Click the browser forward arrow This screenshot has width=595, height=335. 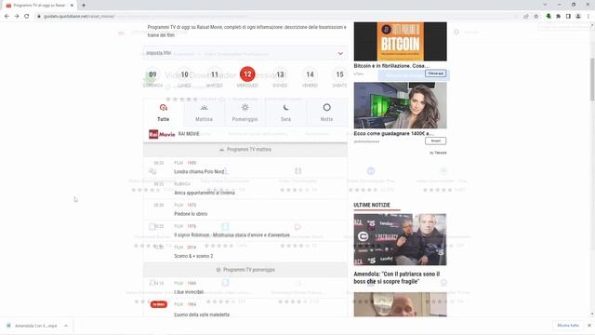click(17, 17)
